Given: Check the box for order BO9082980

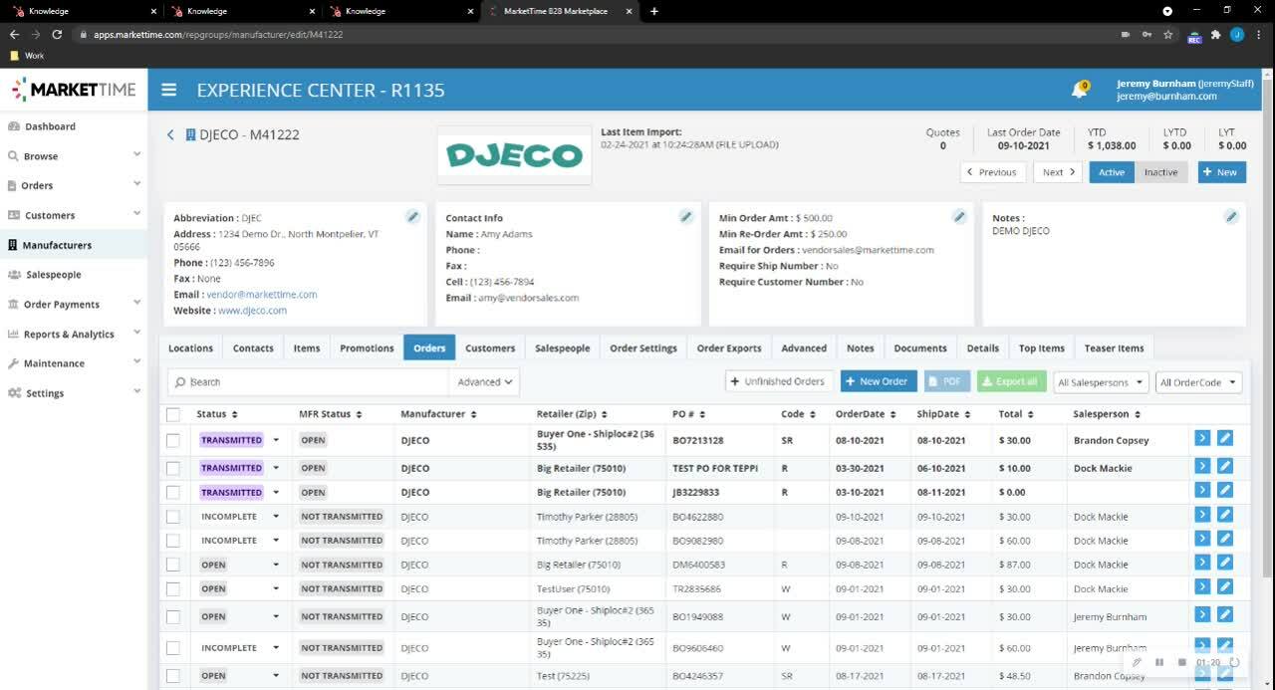Looking at the screenshot, I should click(x=173, y=541).
